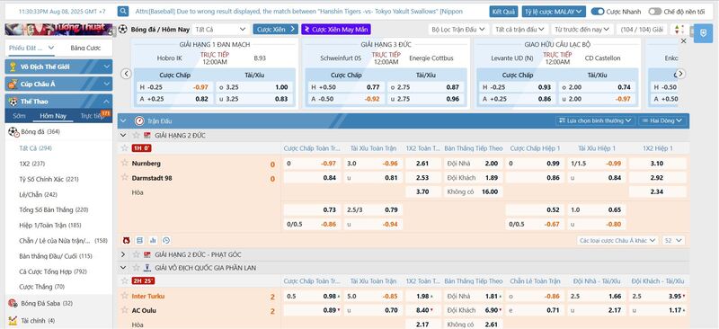The height and width of the screenshot is (329, 719).
Task: Click the Cúp Châu Á cup icon
Action: [x=13, y=84]
